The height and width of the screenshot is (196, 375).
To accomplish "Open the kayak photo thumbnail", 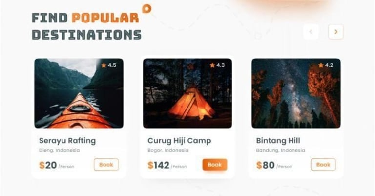I will pyautogui.click(x=79, y=93).
